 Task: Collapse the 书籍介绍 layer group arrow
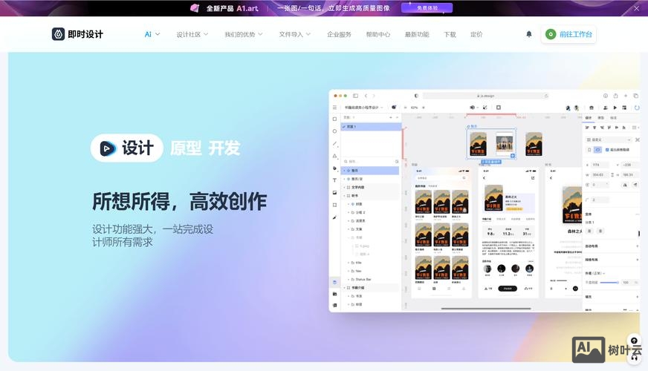tap(344, 288)
